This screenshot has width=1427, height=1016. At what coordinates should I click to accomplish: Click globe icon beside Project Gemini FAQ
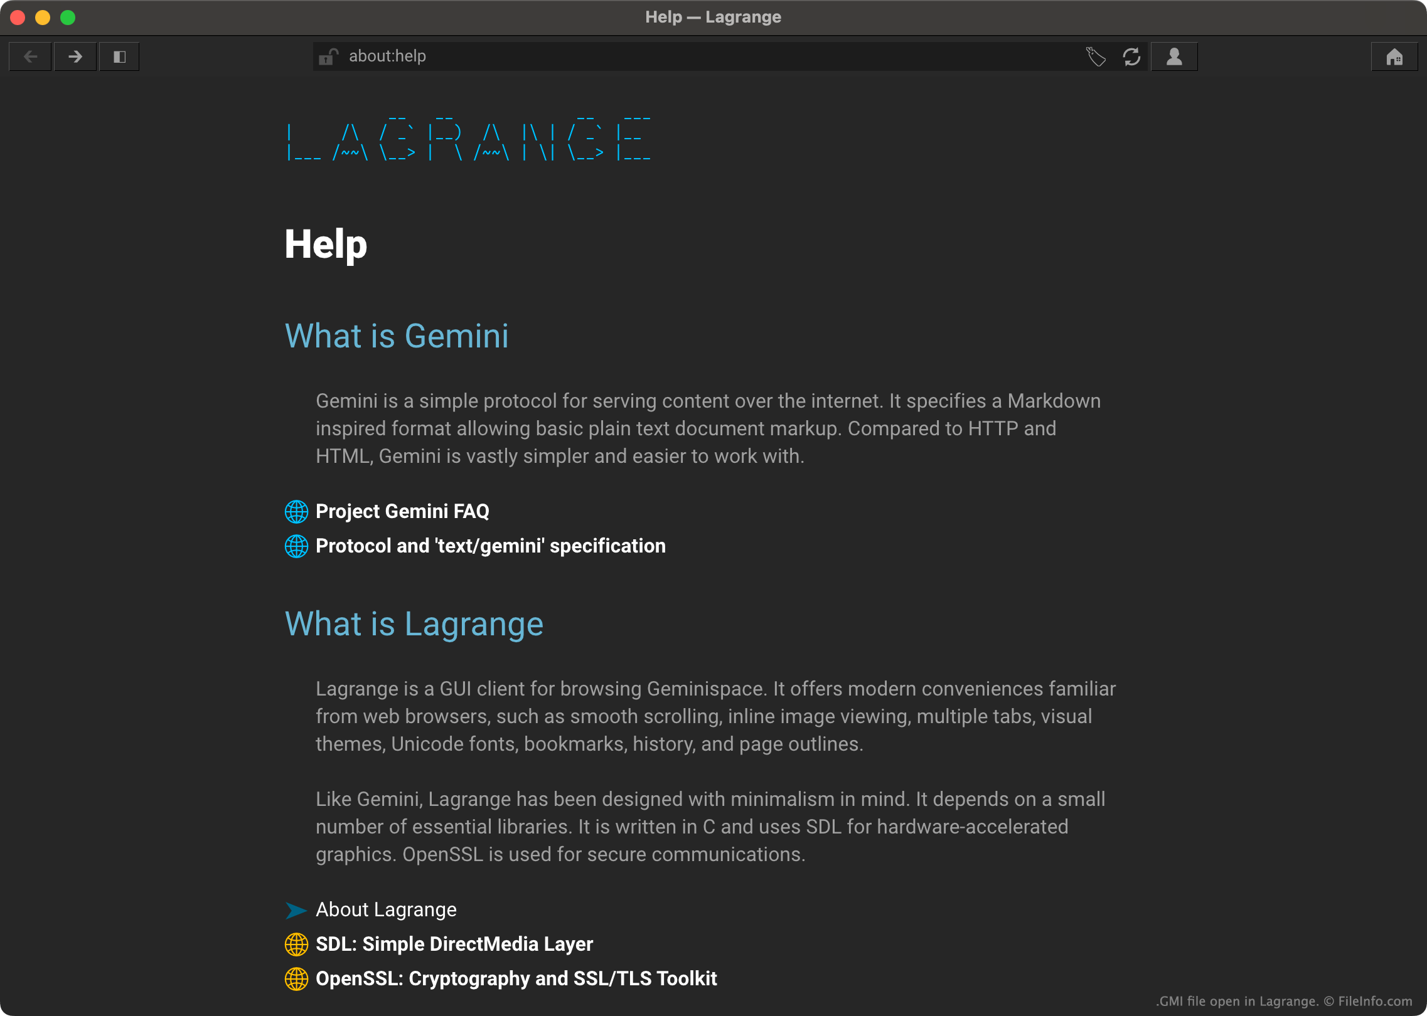pos(296,512)
